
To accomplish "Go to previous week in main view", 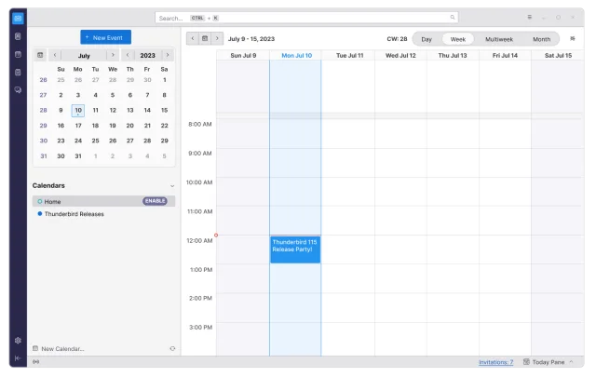I will pos(193,38).
